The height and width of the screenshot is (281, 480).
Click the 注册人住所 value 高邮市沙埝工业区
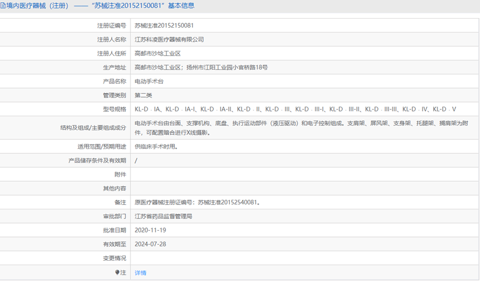click(158, 54)
